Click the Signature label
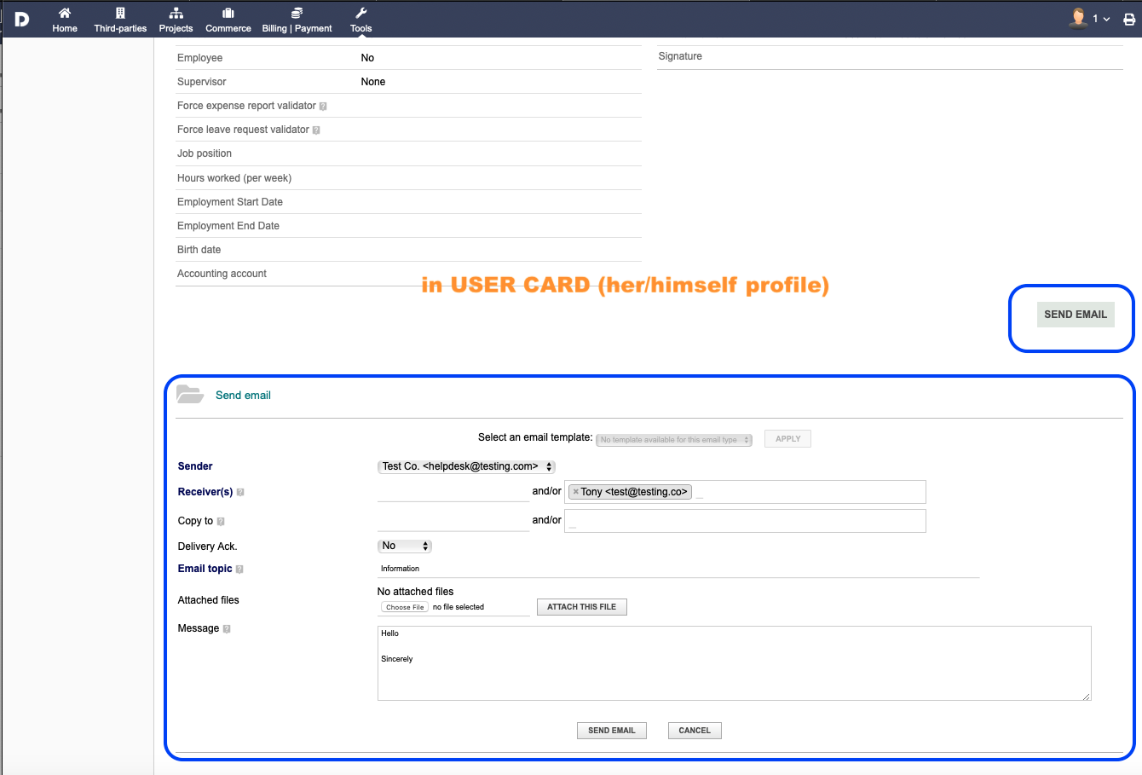Image resolution: width=1142 pixels, height=775 pixels. click(x=680, y=56)
